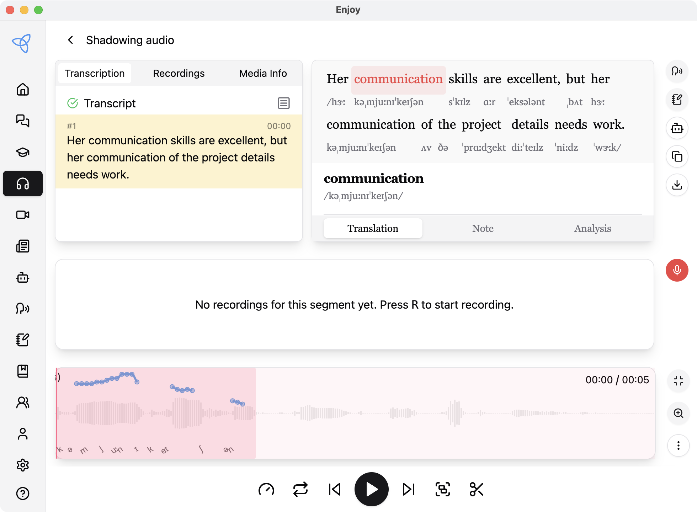The height and width of the screenshot is (512, 697).
Task: Open the Audios headphones section in the sidebar
Action: pos(23,183)
